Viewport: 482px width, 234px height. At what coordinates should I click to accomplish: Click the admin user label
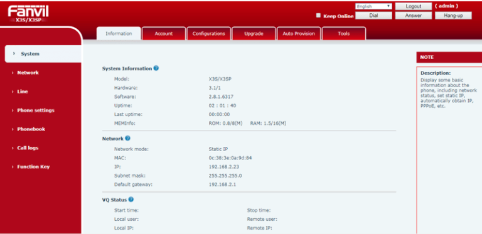446,6
